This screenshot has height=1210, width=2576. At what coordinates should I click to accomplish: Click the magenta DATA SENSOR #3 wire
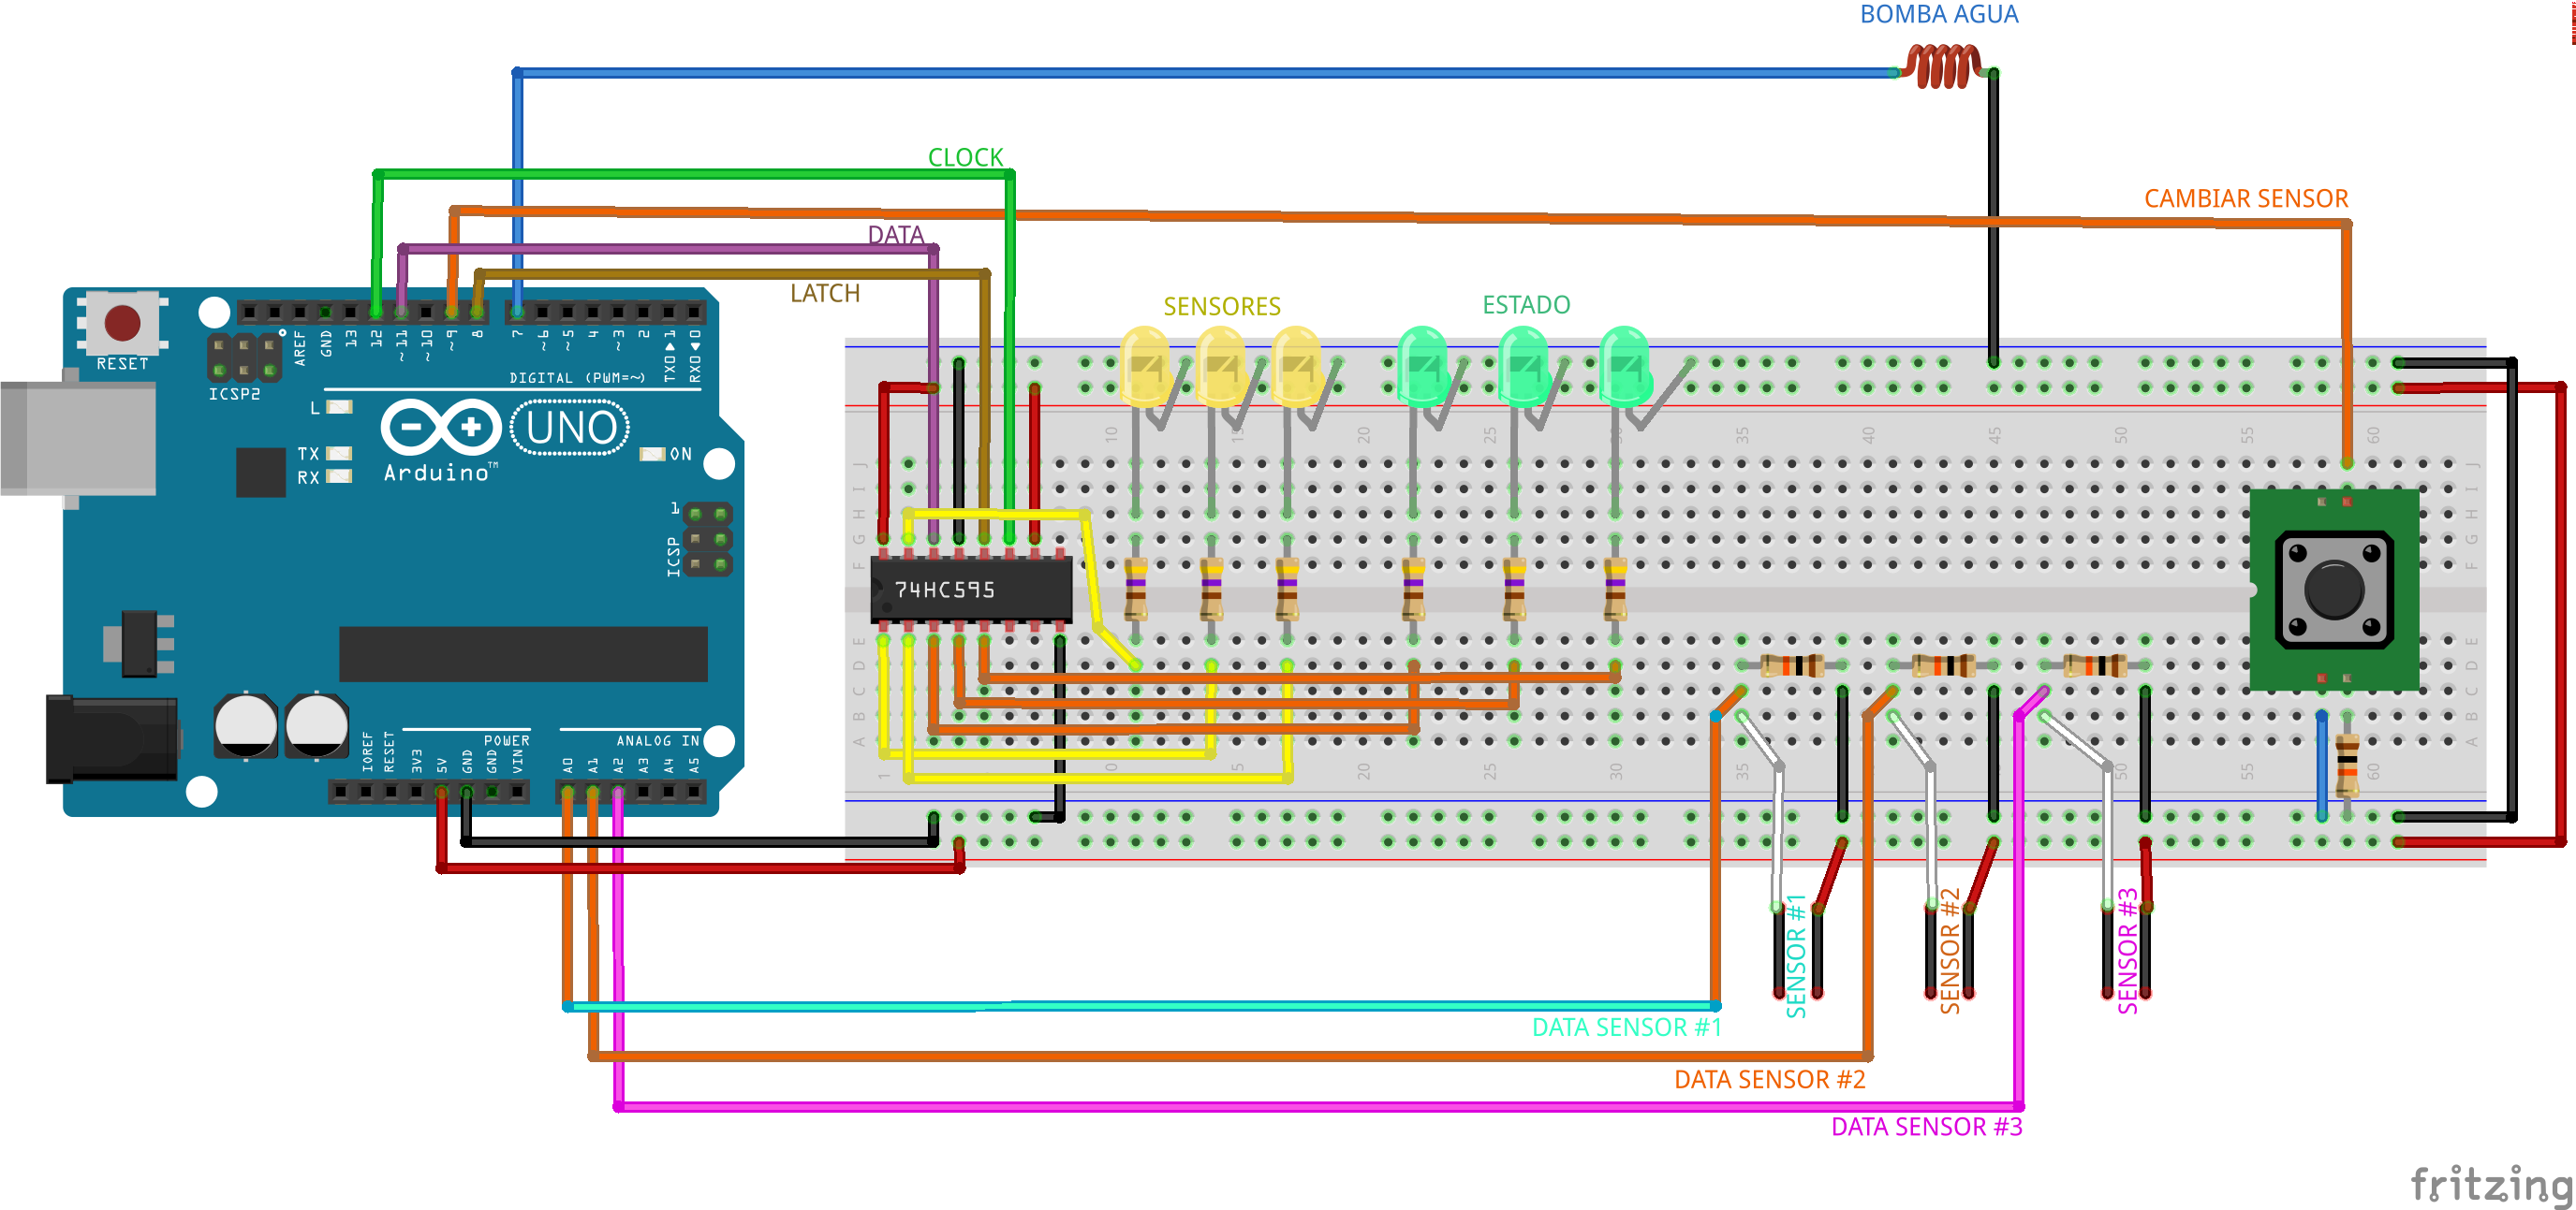pyautogui.click(x=1300, y=1106)
